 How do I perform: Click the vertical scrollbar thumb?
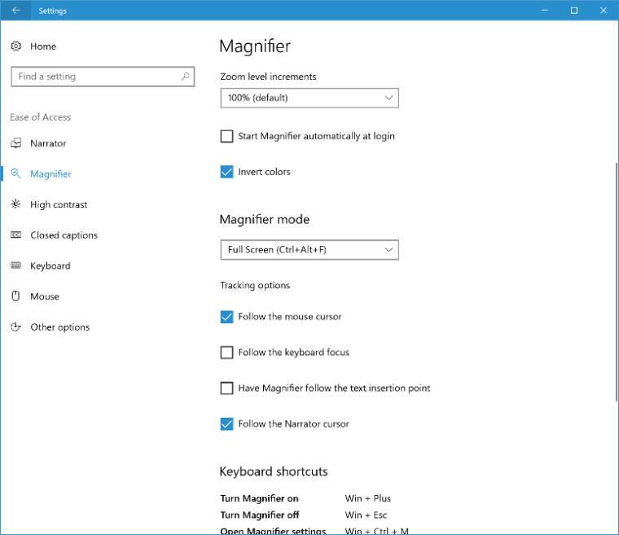point(617,282)
